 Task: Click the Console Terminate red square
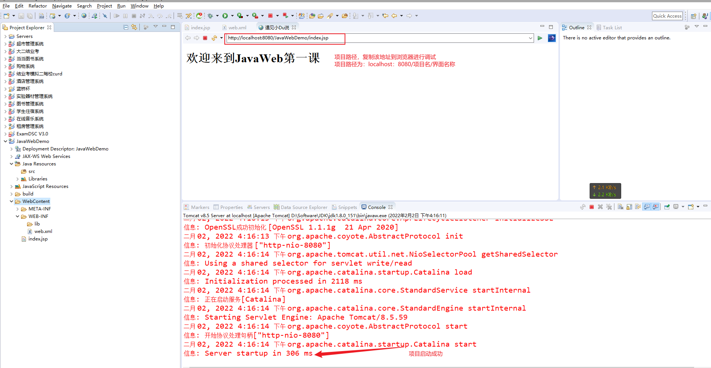click(x=591, y=207)
